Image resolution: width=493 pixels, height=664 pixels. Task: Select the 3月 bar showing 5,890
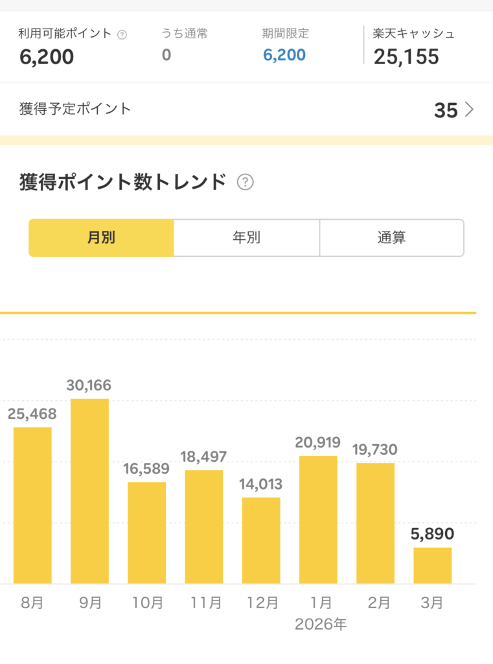click(432, 565)
